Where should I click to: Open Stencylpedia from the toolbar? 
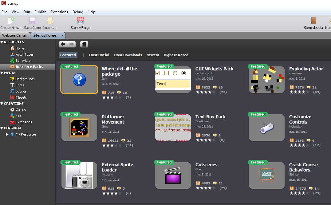tap(313, 21)
